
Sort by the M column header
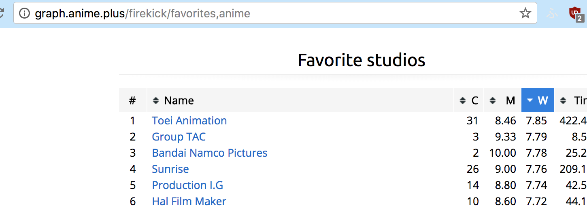tap(502, 100)
